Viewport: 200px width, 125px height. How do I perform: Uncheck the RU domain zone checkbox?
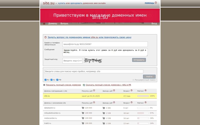click(x=45, y=80)
